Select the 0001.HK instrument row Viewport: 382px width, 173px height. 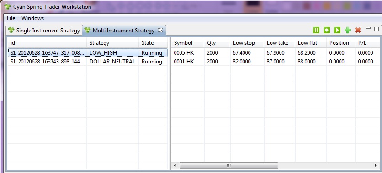pyautogui.click(x=275, y=62)
